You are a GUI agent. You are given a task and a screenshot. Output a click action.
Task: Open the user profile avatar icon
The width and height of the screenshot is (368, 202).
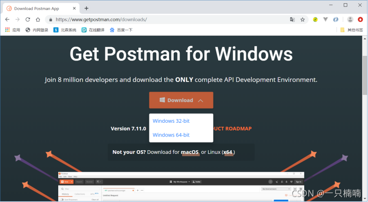[350, 20]
